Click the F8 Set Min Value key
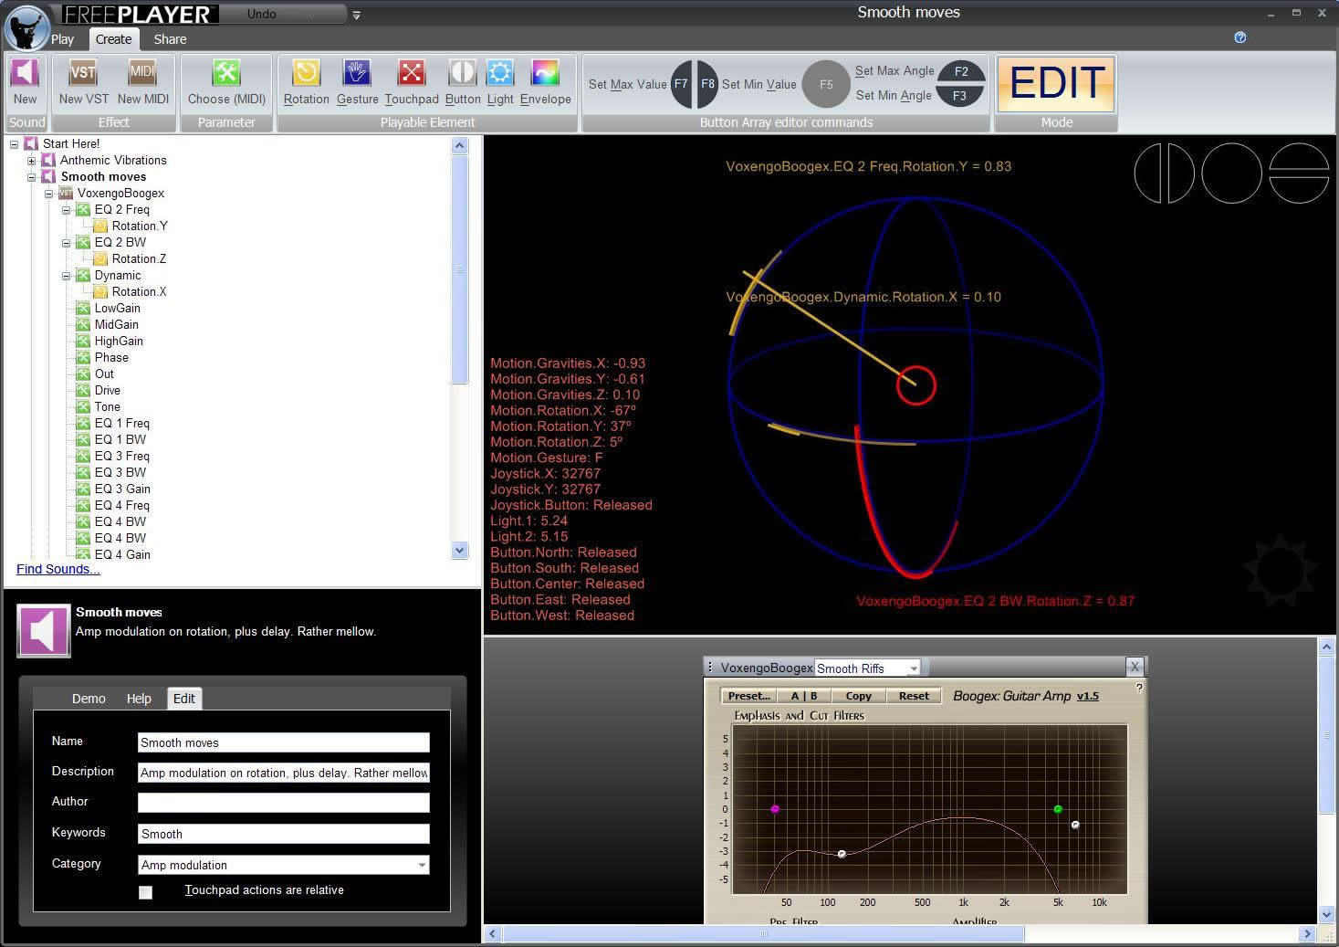The image size is (1339, 947). (x=707, y=84)
